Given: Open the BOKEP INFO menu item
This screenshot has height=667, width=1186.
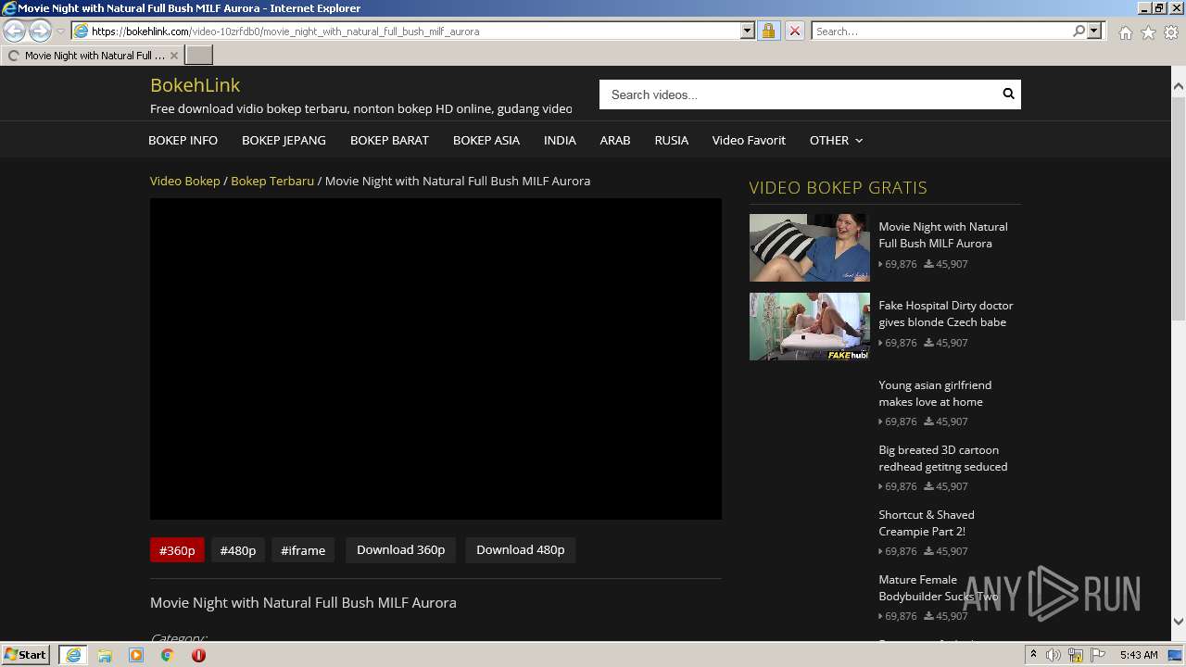Looking at the screenshot, I should click(x=183, y=140).
